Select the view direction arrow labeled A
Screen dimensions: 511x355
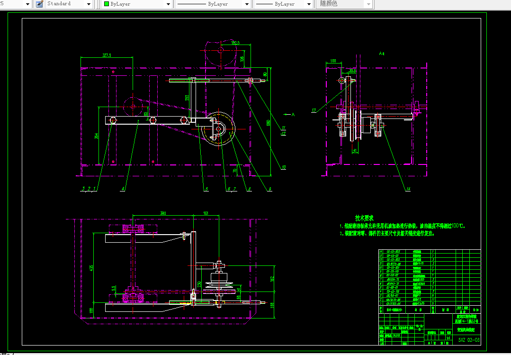pyautogui.click(x=289, y=115)
